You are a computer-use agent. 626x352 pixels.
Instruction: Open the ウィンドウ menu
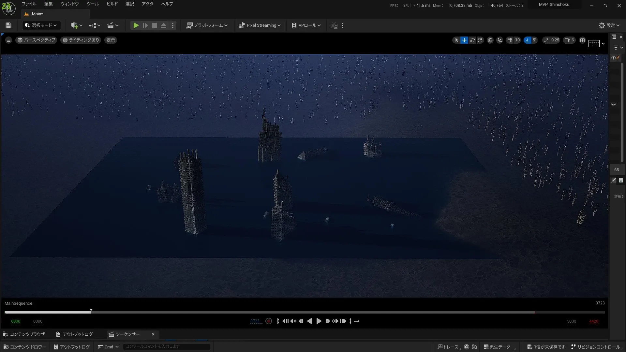69,4
